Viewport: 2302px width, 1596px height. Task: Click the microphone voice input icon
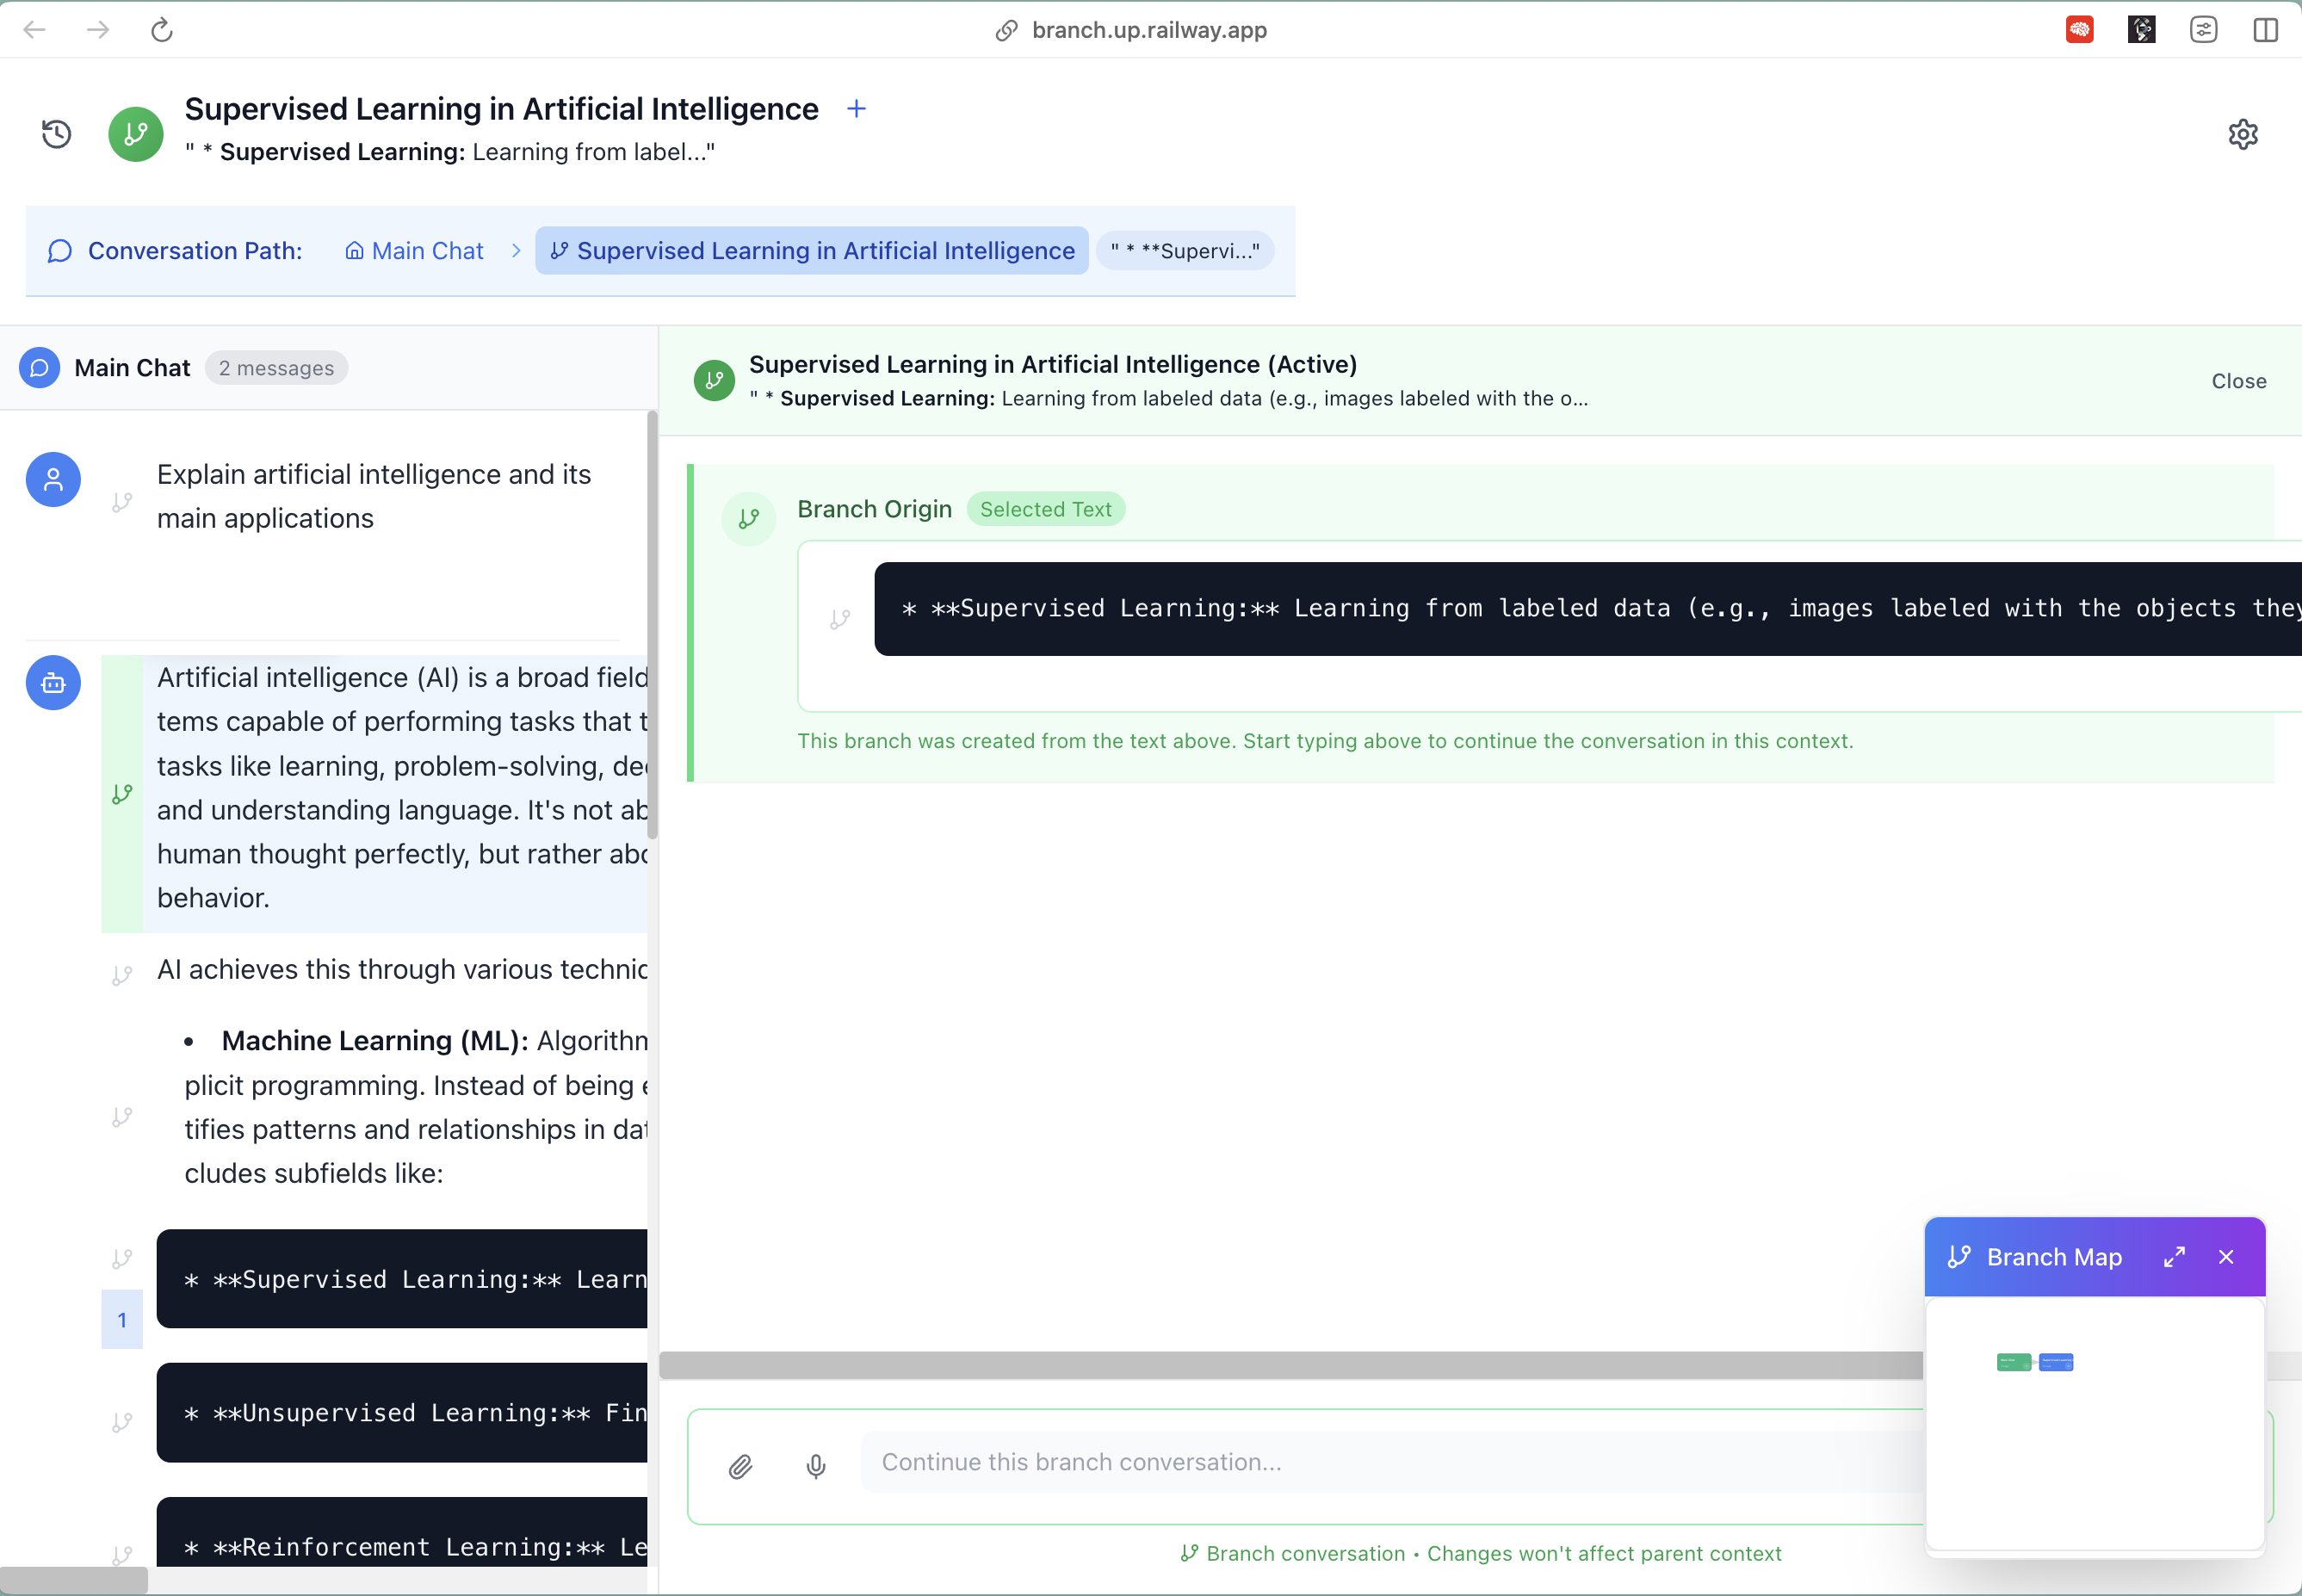816,1466
